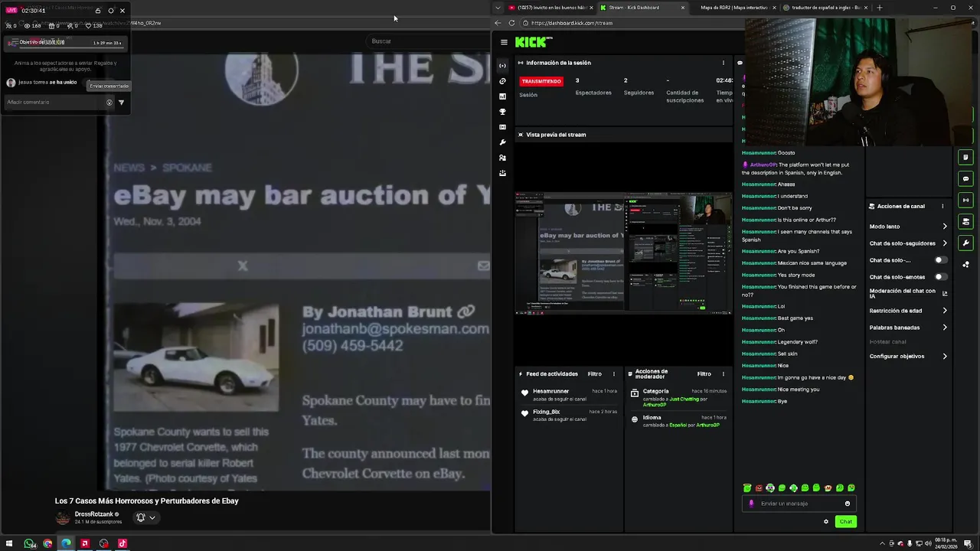980x551 pixels.
Task: Click the red angry emote above chat box
Action: [x=759, y=487]
